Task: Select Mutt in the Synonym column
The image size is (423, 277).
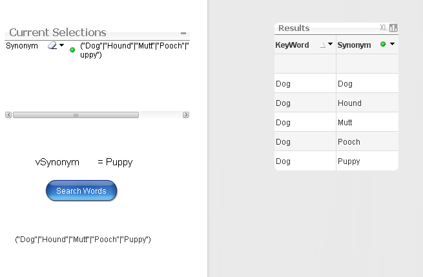Action: 345,123
